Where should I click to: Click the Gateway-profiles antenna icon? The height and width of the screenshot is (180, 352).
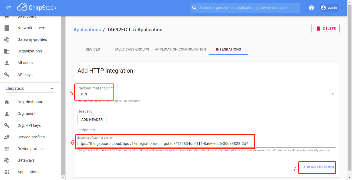coord(7,40)
